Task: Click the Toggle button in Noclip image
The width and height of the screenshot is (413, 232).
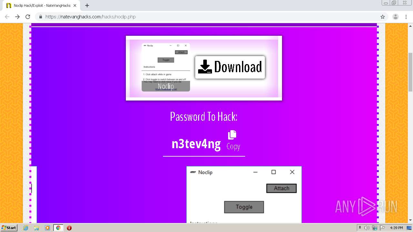Action: (x=244, y=207)
